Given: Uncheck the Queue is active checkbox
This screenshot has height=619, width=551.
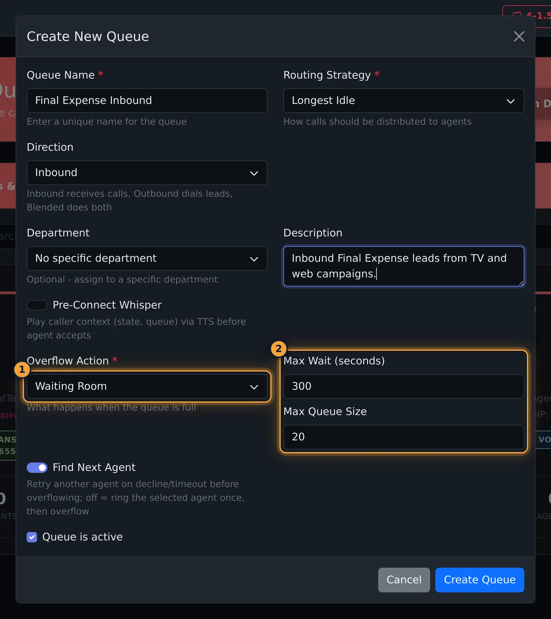Looking at the screenshot, I should pyautogui.click(x=32, y=537).
